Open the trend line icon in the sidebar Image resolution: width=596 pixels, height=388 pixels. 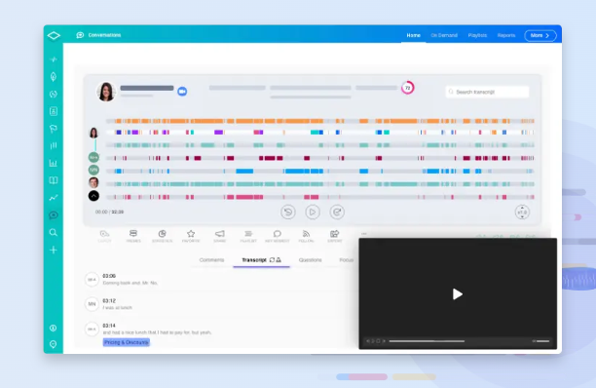click(54, 198)
